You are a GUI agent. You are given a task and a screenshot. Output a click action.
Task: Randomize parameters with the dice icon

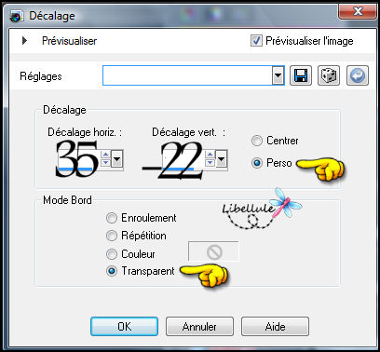pos(329,75)
